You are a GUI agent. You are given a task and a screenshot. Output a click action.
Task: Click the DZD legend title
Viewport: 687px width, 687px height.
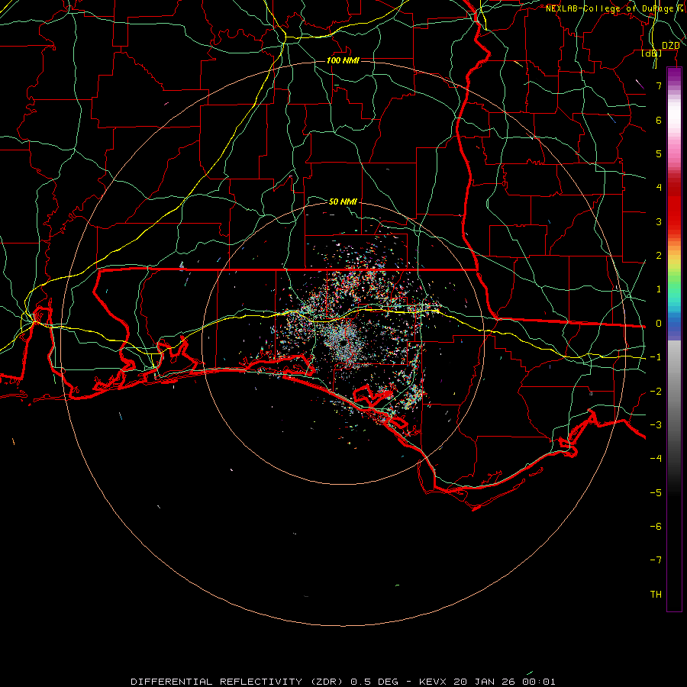(x=670, y=46)
